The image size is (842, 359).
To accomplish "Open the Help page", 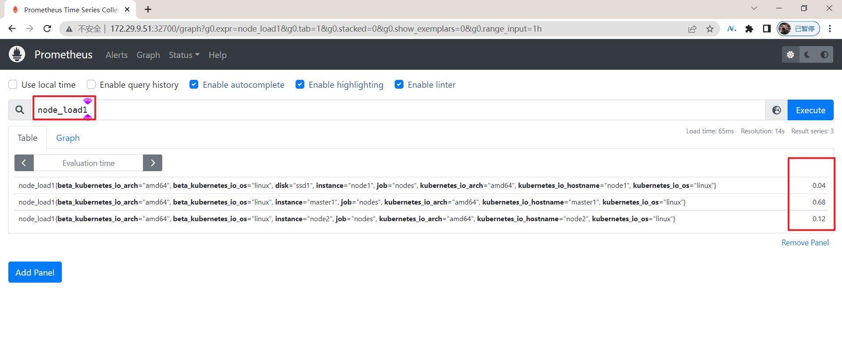I will tap(218, 55).
